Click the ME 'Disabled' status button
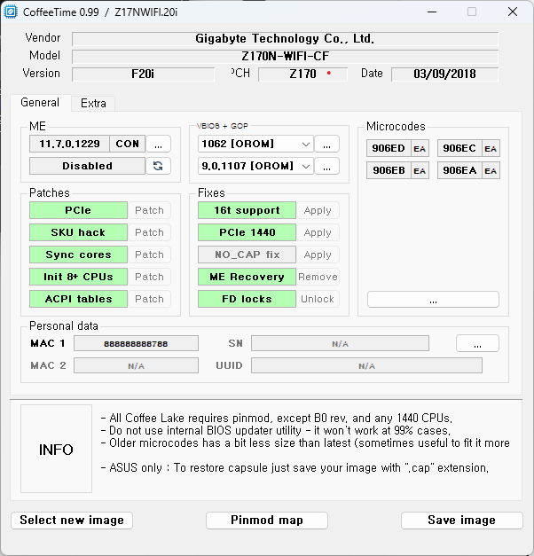 (87, 166)
